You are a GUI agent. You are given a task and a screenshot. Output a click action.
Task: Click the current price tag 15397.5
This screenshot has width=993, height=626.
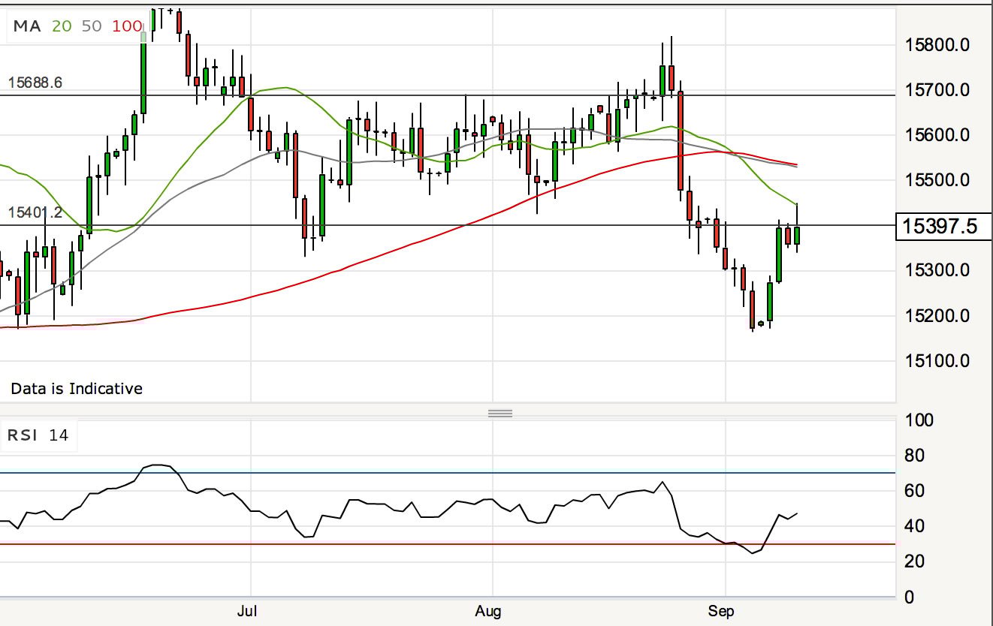coord(940,226)
